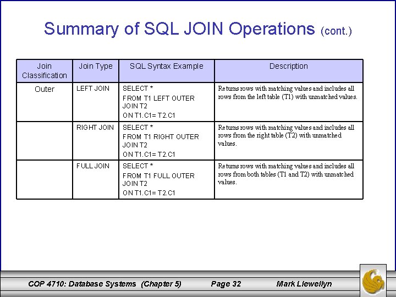Select the 'Description' header cell

(x=289, y=71)
